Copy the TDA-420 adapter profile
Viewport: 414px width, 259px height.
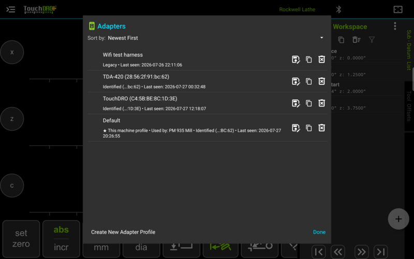click(308, 82)
